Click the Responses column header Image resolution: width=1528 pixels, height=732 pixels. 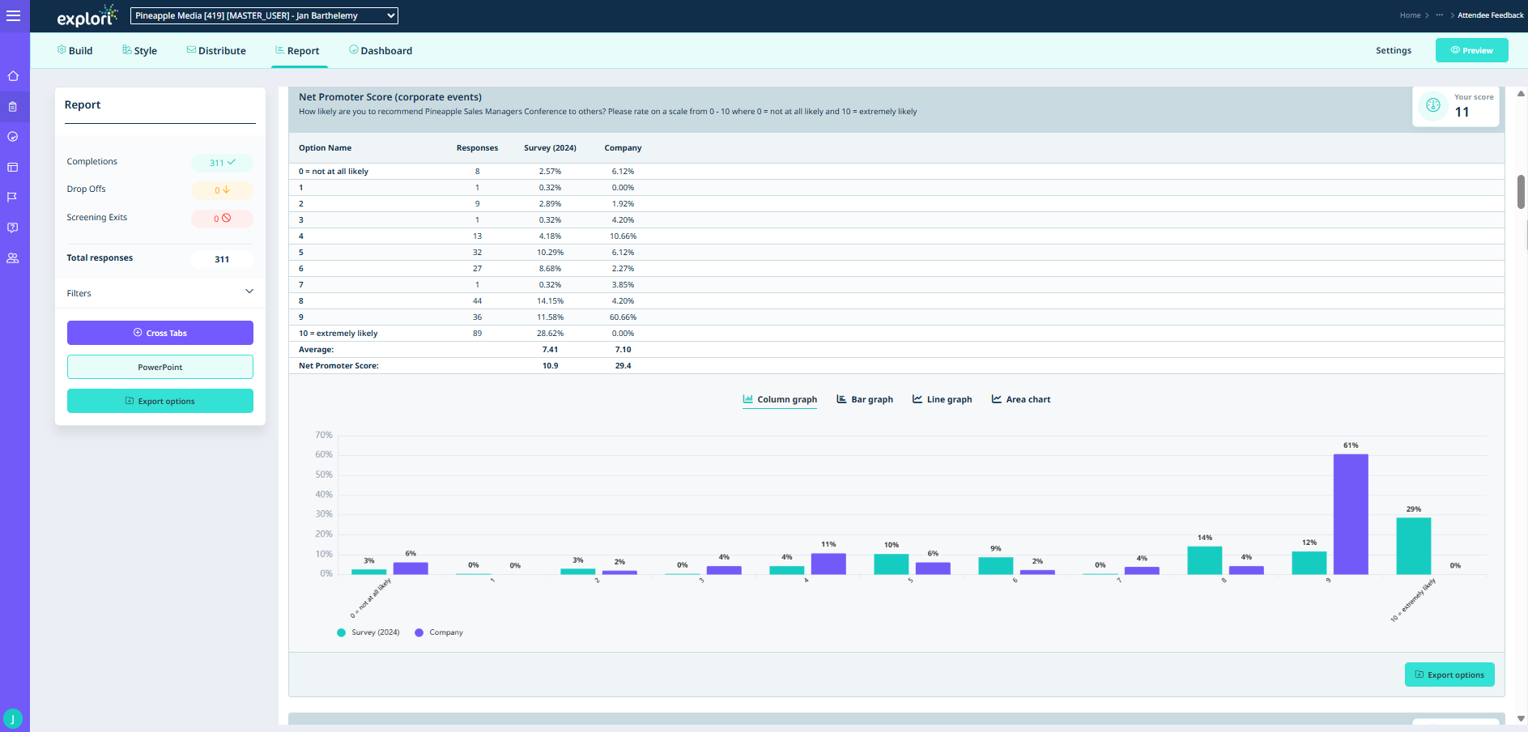coord(477,148)
